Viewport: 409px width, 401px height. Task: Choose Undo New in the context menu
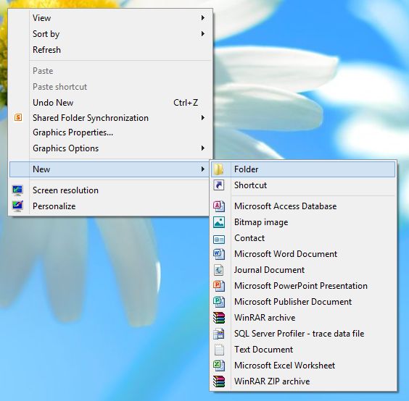pos(110,103)
